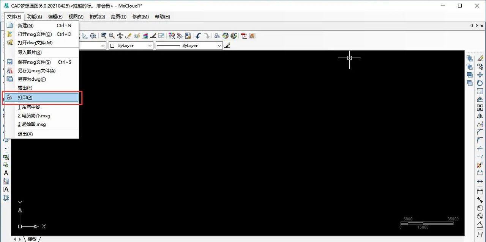Click the 模型 model tab
The image size is (486, 242).
coord(32,239)
